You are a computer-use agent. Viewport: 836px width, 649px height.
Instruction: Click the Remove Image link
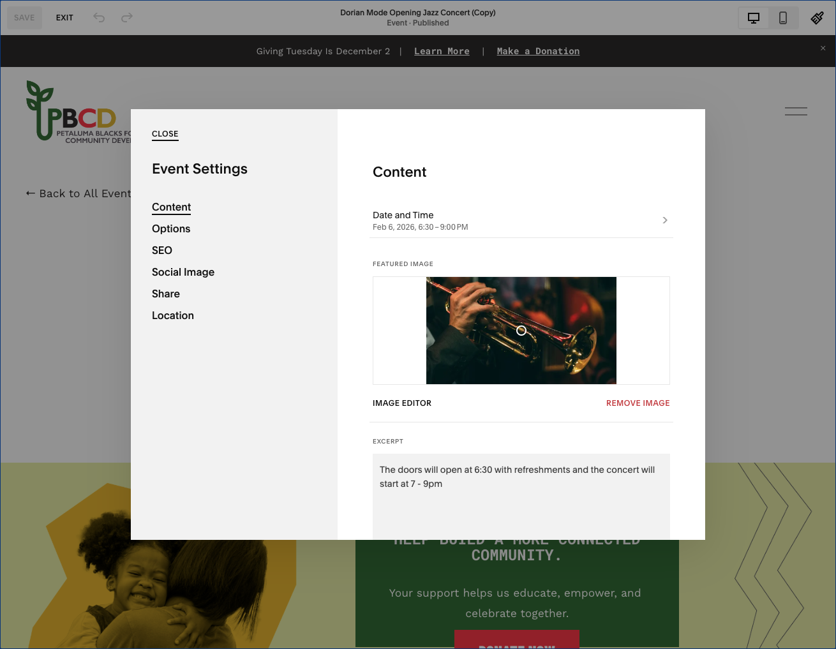638,403
